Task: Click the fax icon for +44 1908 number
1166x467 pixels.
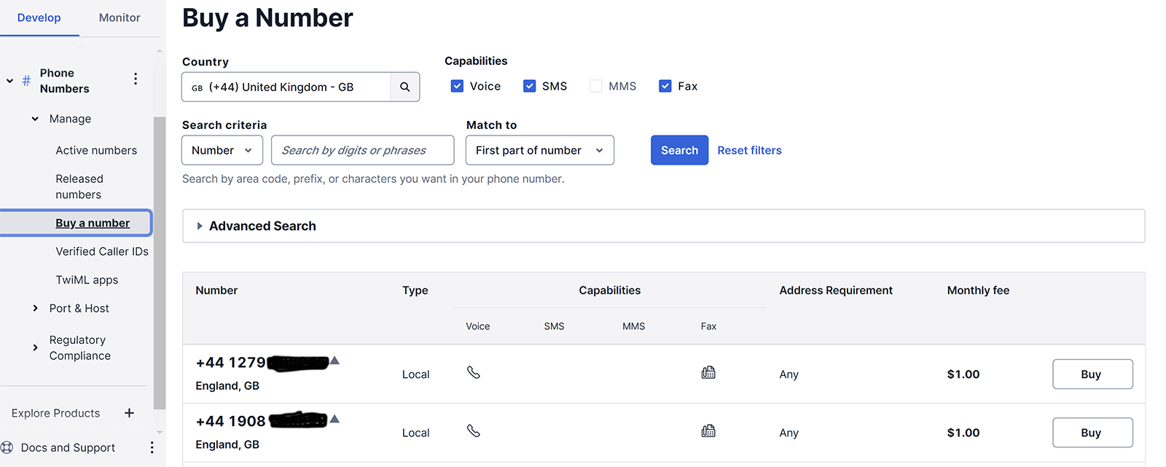Action: tap(708, 431)
